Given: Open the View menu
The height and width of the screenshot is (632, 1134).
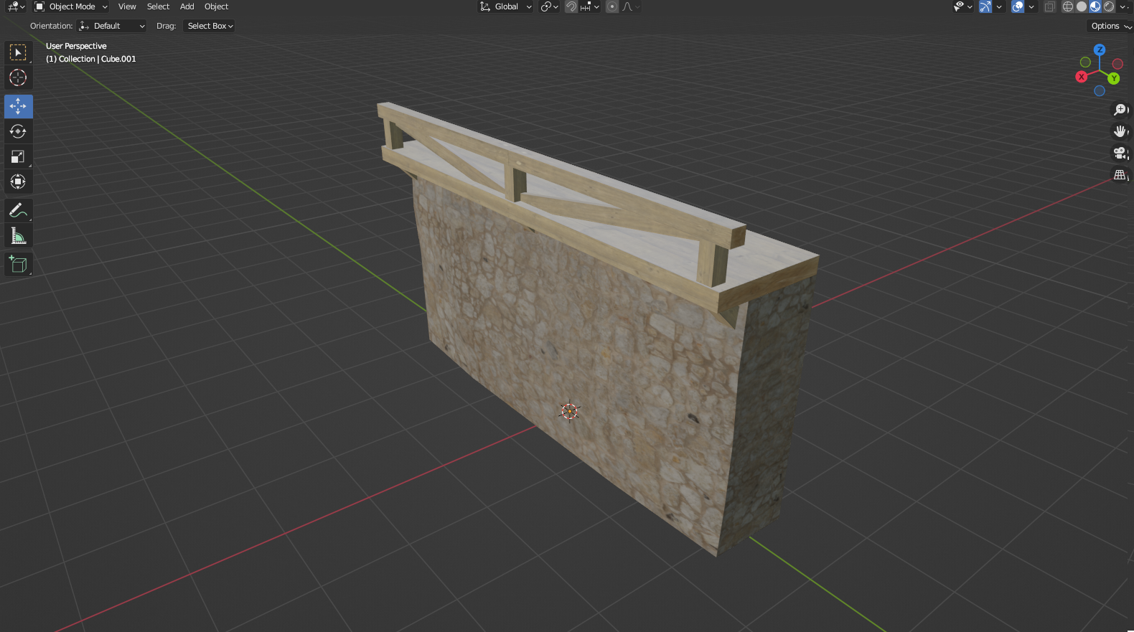Looking at the screenshot, I should (x=127, y=6).
